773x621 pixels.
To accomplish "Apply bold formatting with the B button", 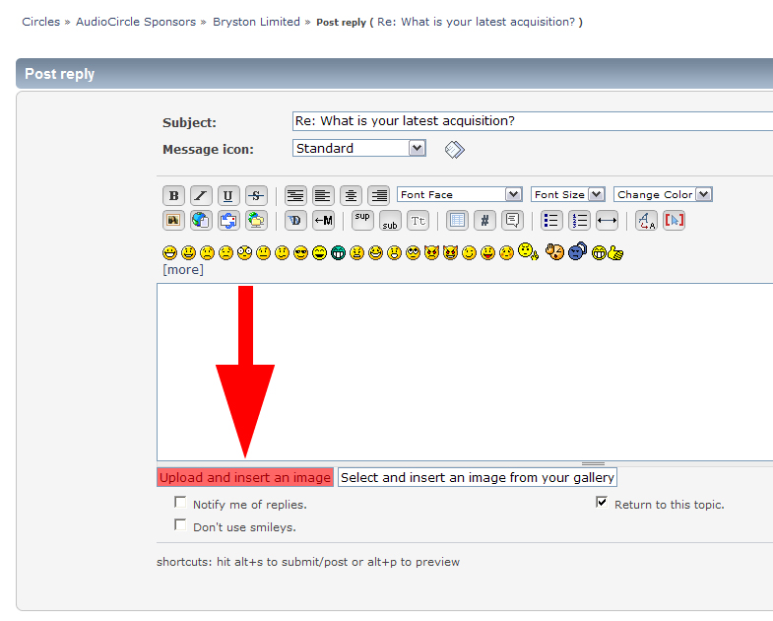I will [x=173, y=195].
